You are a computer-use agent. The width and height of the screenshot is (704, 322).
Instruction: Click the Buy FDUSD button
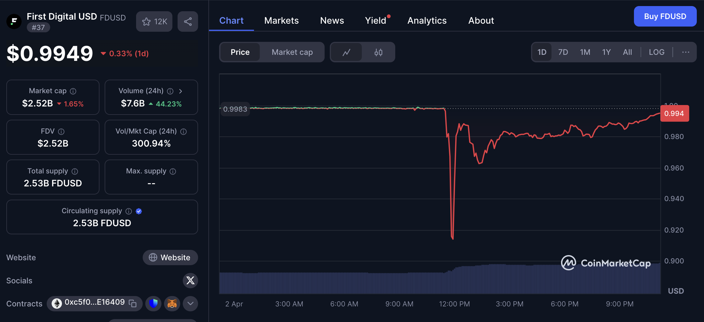click(x=665, y=16)
